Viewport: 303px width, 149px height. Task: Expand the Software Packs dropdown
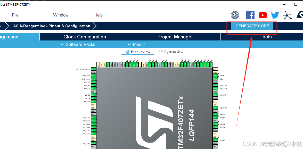[x=78, y=44]
